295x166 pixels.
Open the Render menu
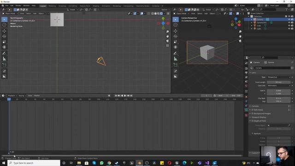[x=18, y=6]
